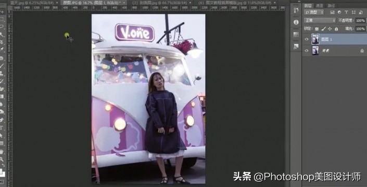
Task: Open the layer filter 类型 dropdown
Action: click(x=314, y=12)
